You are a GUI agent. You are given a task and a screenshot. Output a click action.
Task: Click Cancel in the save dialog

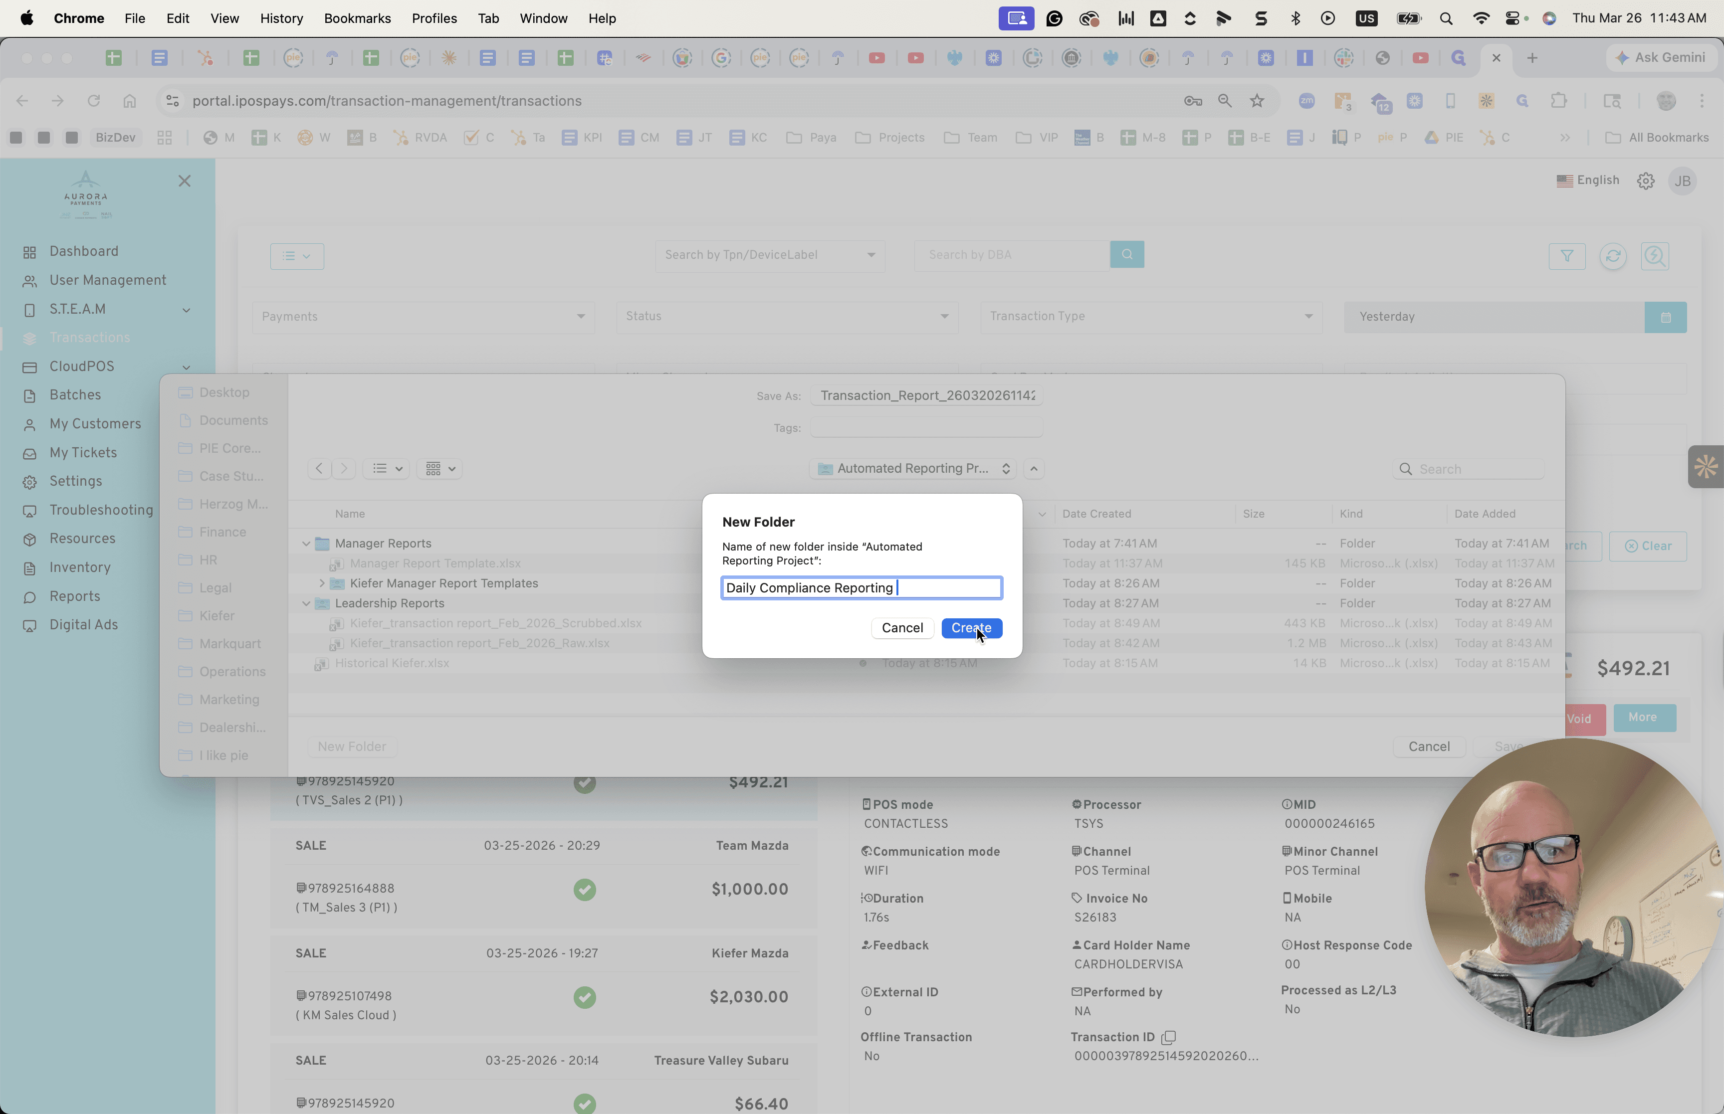1429,746
